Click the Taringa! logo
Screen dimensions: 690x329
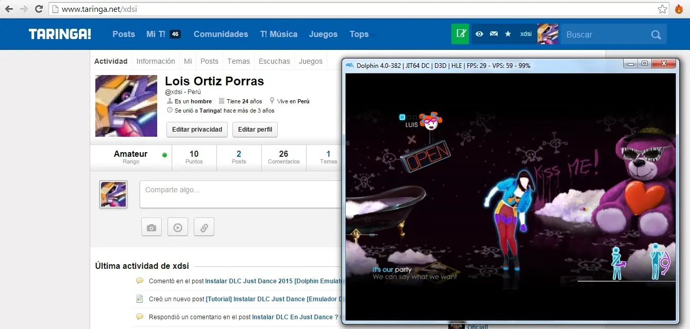tap(60, 34)
